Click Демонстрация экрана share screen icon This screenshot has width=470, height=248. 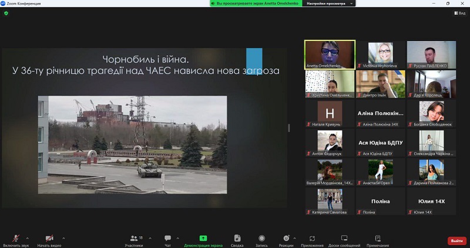203,239
